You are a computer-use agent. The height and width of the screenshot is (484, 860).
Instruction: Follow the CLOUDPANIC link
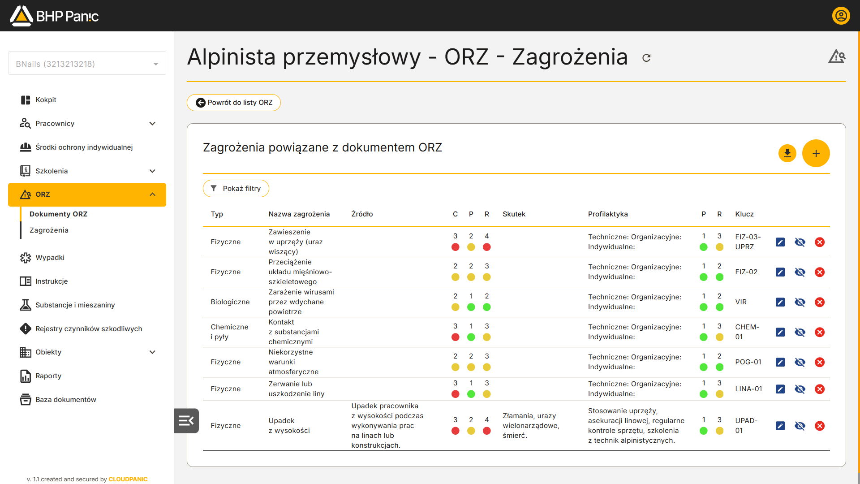pos(128,479)
